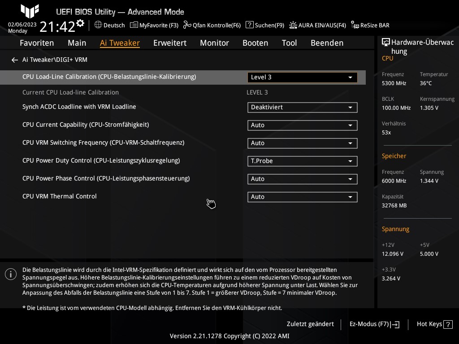459x344 pixels.
Task: Click the Suchen question mark icon
Action: click(x=249, y=25)
